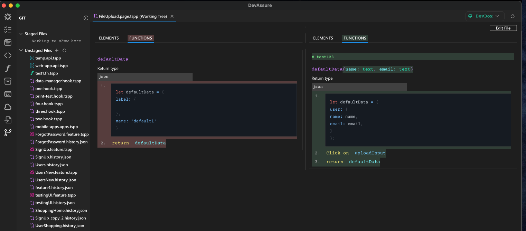Close the FileUpload.page.tspp tab

[x=172, y=16]
